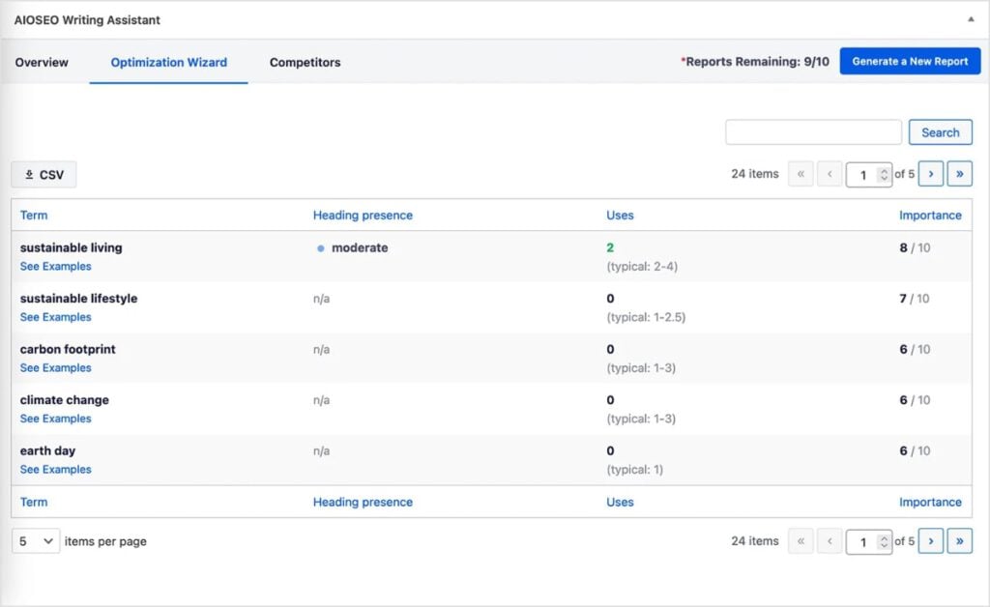Go to the next page of terms
Screen dimensions: 990x607
pos(930,173)
